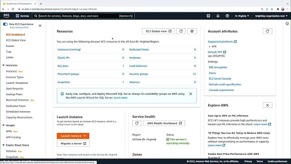Open Resources settings gear
The width and height of the screenshot is (291, 164).
point(192,31)
